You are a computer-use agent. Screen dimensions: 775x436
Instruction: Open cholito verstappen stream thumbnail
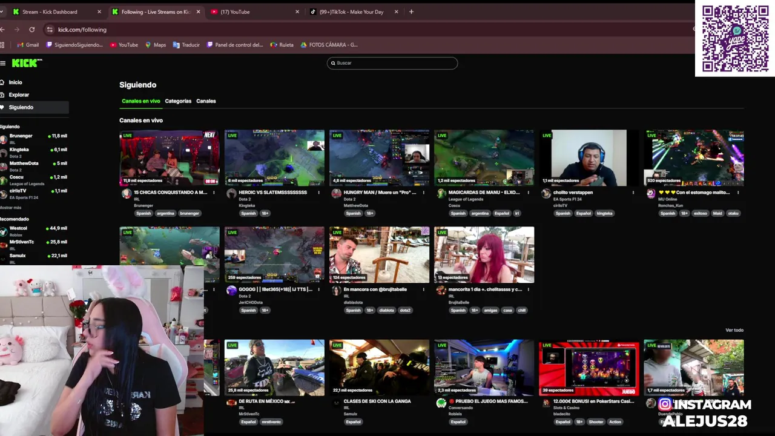(x=589, y=157)
